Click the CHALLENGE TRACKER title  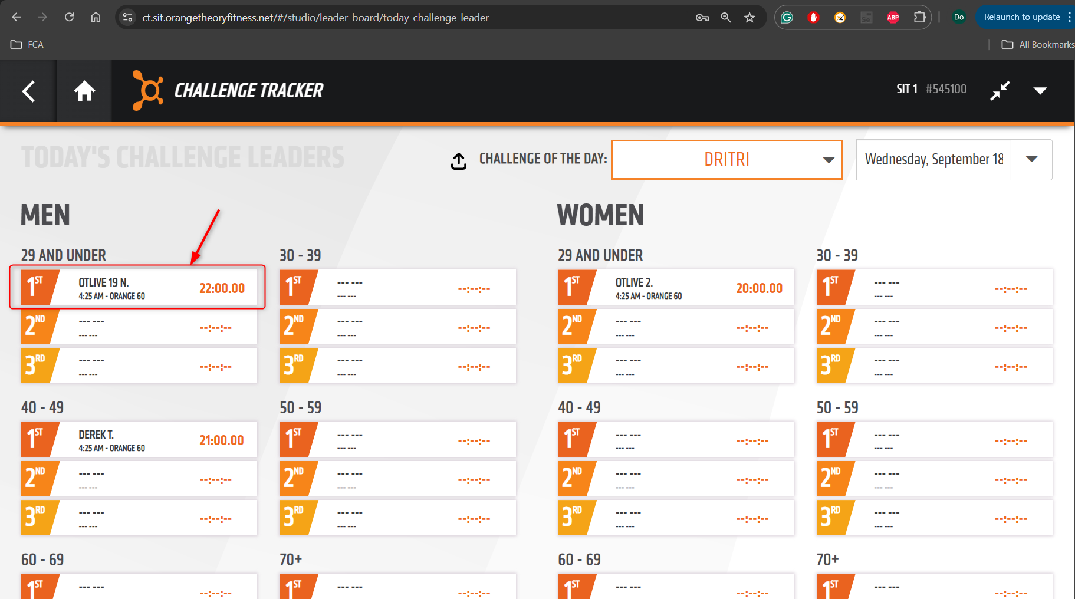[x=248, y=90]
